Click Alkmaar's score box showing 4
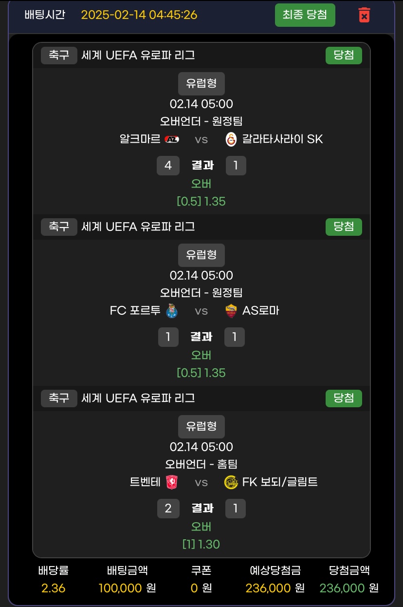Image resolution: width=403 pixels, height=607 pixels. pos(168,166)
